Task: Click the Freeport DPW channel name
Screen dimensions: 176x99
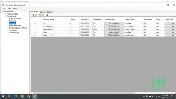Action: (x=48, y=29)
